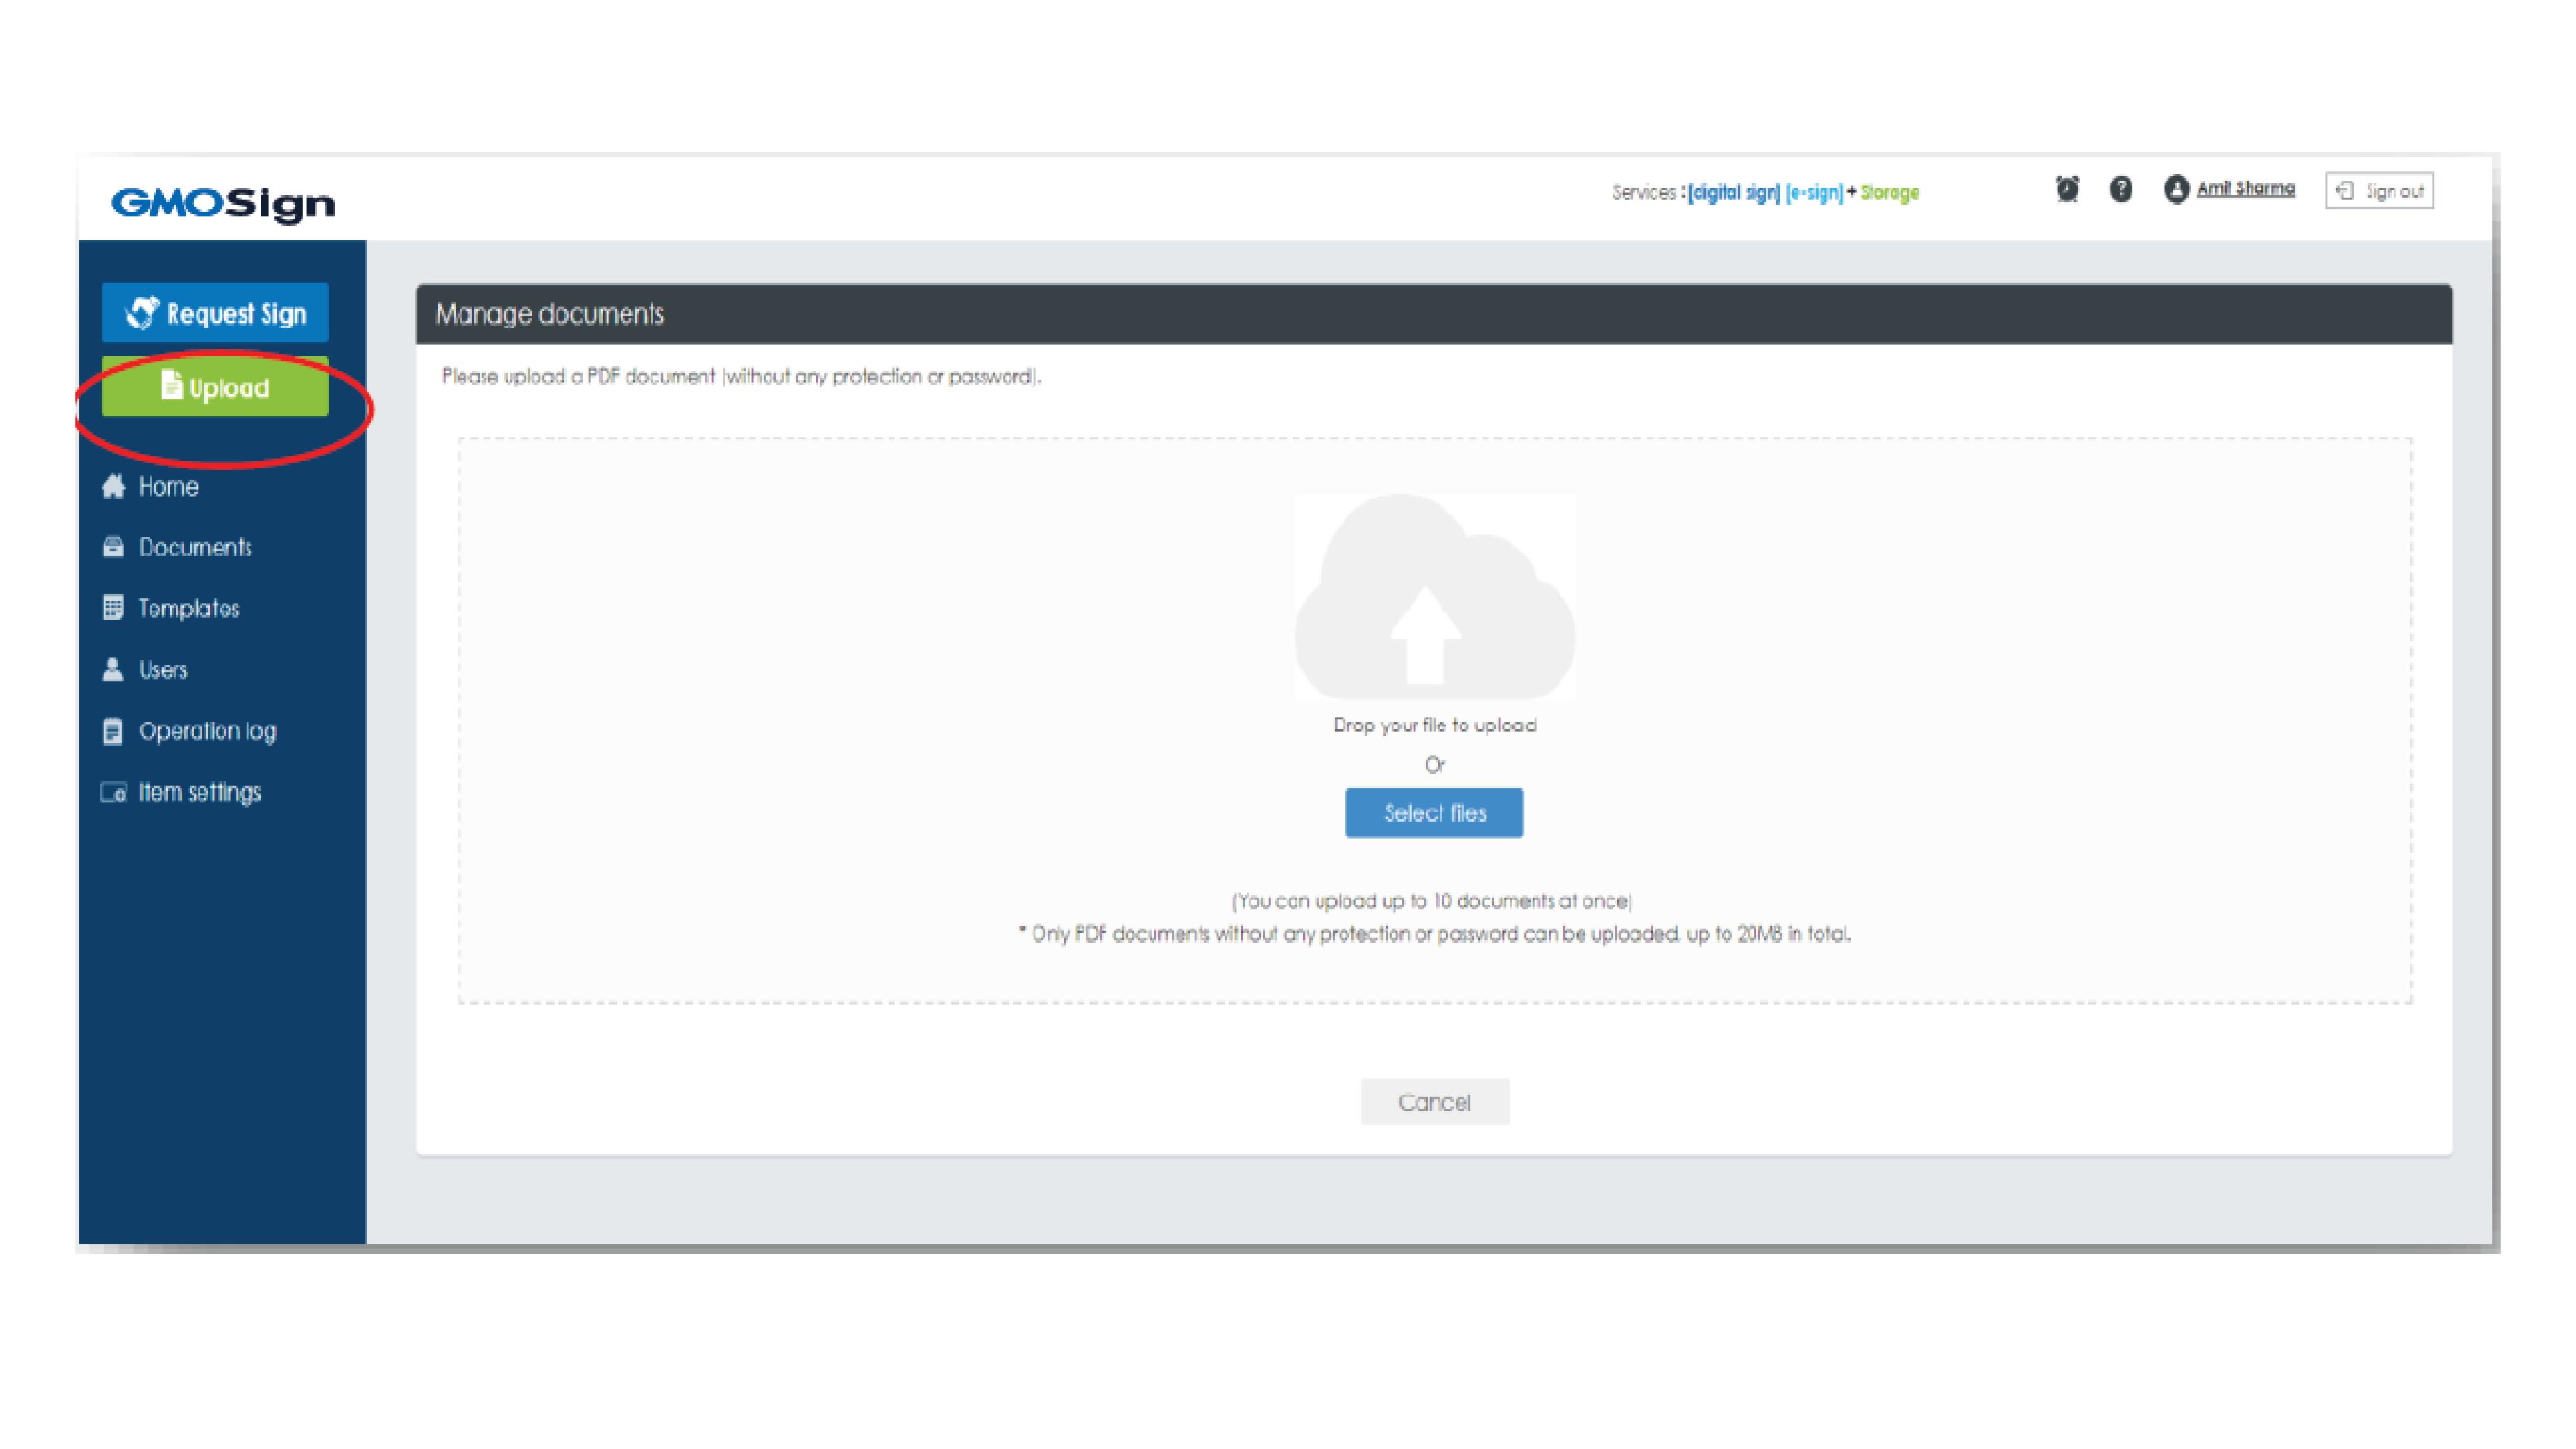
Task: Click the digital sign service link
Action: click(x=1734, y=192)
